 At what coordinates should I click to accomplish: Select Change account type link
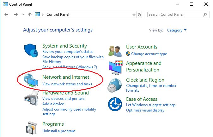(149, 54)
